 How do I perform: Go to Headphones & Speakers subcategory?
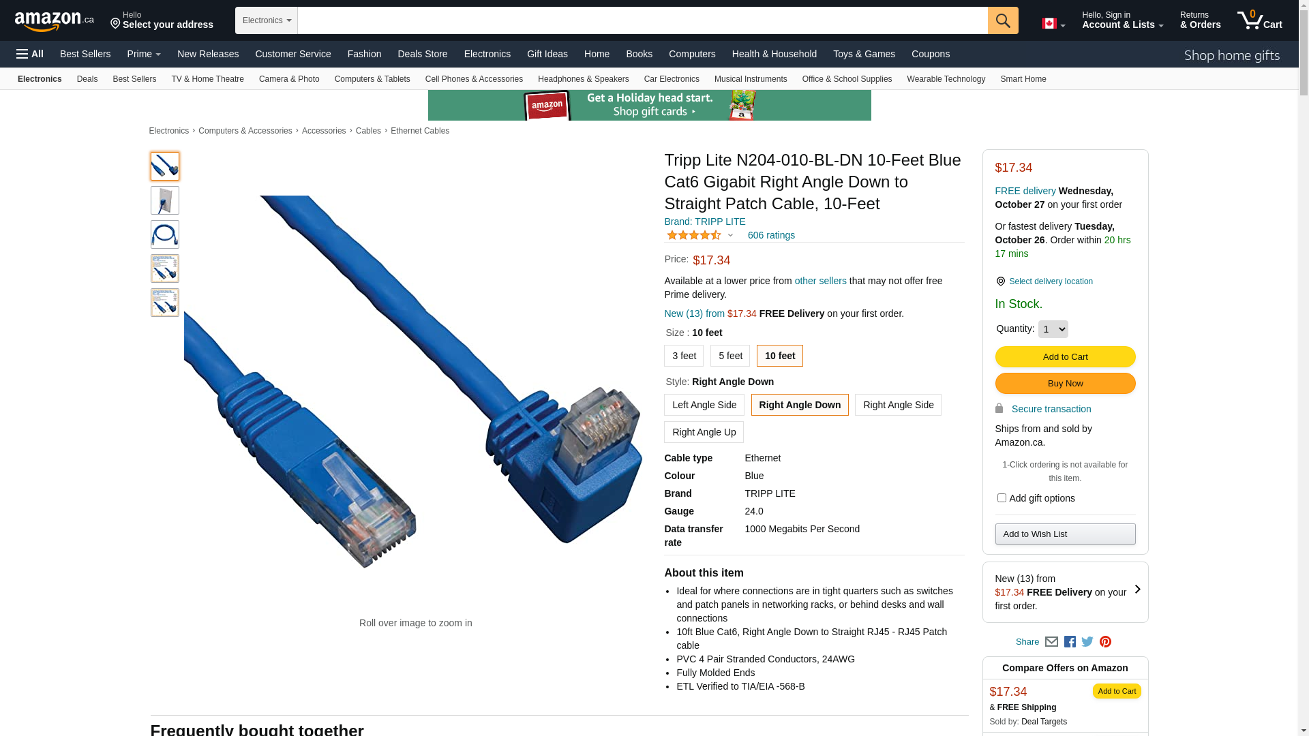[583, 79]
